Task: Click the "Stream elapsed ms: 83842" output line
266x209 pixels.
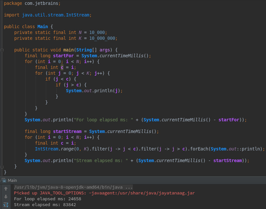Action: (45, 204)
